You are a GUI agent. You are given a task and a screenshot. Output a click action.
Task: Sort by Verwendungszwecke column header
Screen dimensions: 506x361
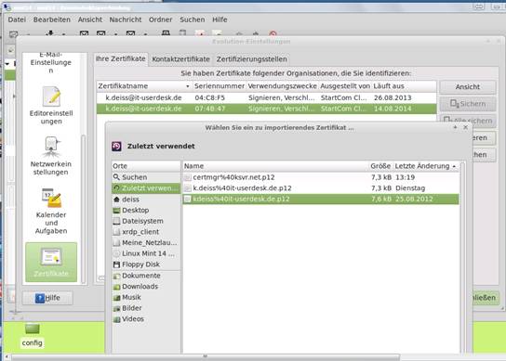282,86
